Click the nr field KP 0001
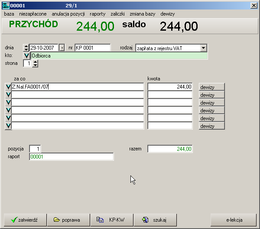The height and width of the screenshot is (229, 260). pos(93,48)
